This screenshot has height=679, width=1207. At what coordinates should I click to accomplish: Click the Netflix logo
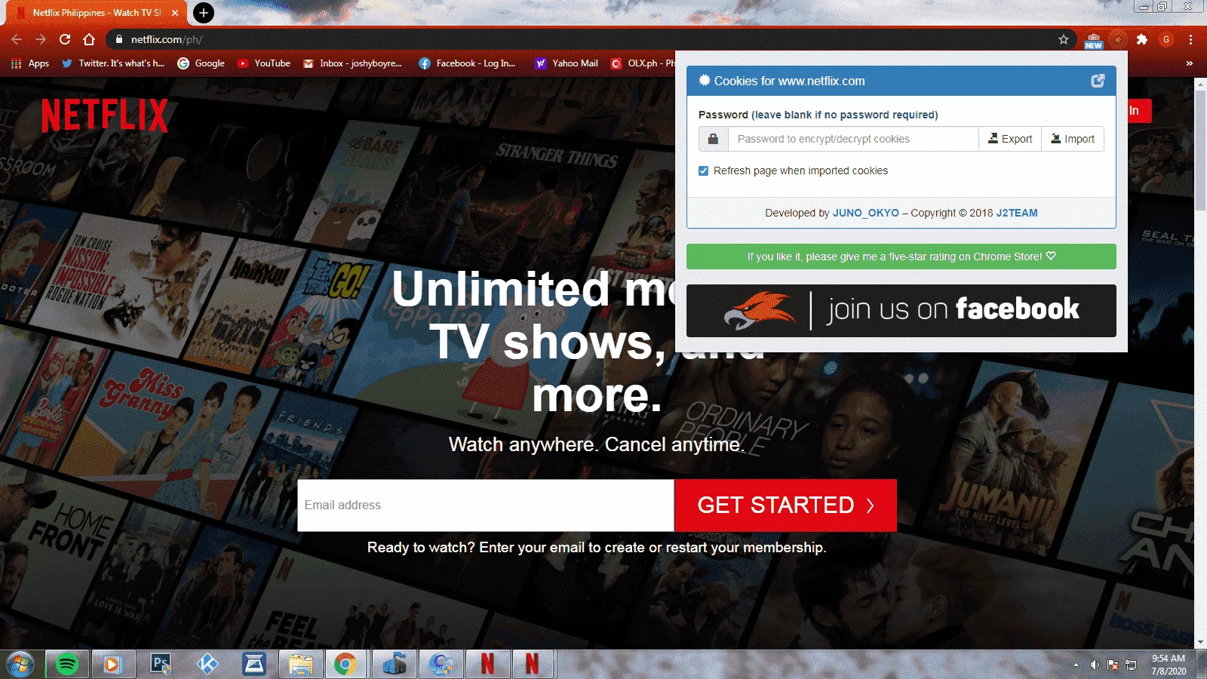pyautogui.click(x=105, y=115)
